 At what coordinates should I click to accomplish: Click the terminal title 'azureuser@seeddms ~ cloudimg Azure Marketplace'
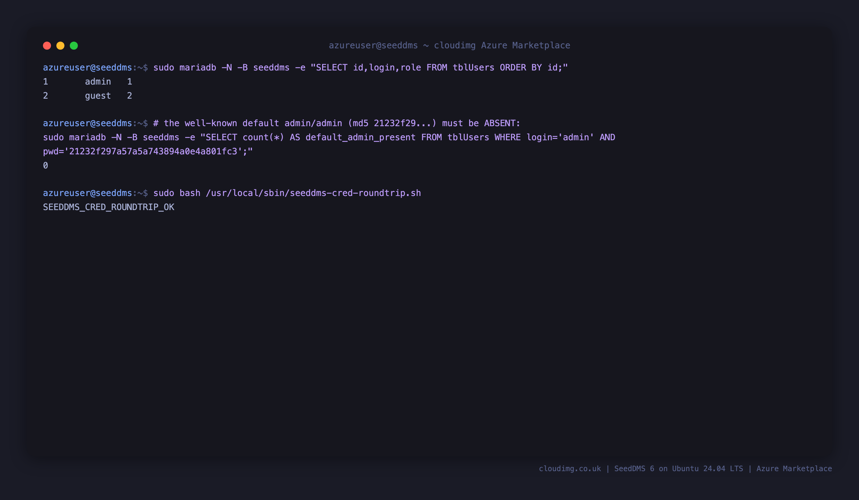[449, 45]
